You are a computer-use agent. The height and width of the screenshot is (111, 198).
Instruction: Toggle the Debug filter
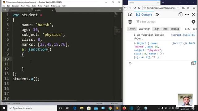175,29
